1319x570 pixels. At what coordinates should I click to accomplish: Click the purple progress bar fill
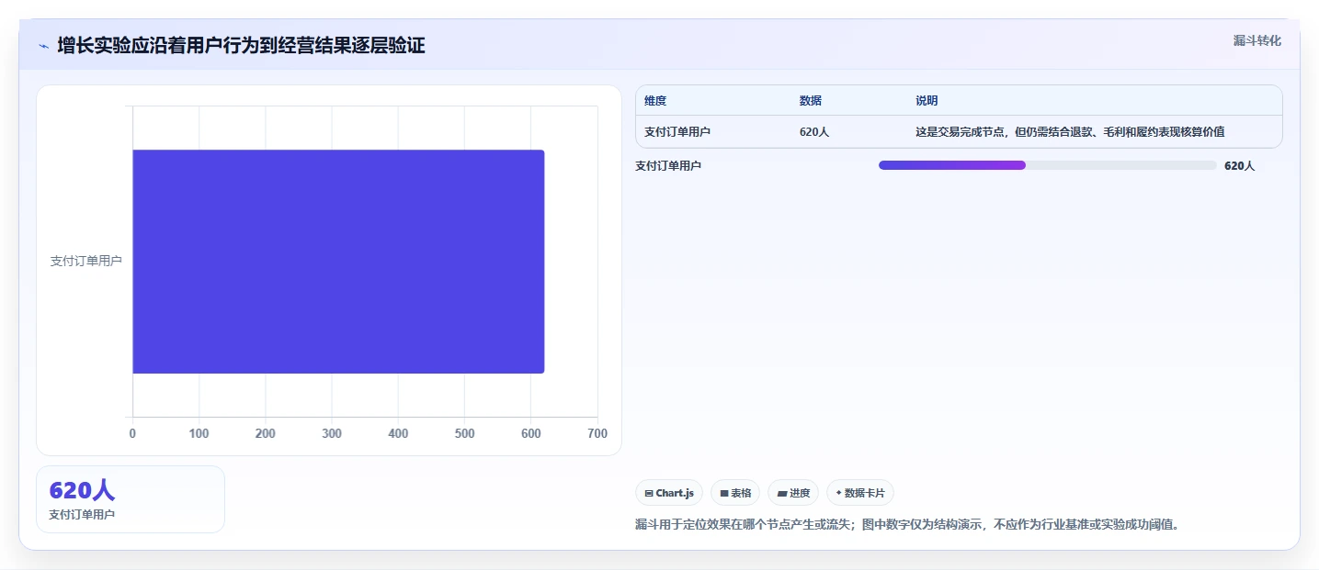click(952, 165)
